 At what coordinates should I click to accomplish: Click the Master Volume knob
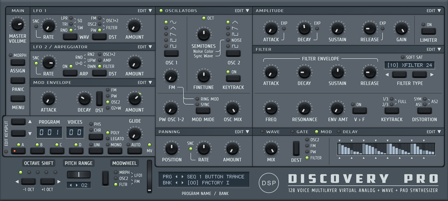coord(17,25)
